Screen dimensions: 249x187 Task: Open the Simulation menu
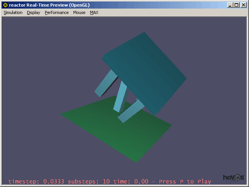(13, 12)
